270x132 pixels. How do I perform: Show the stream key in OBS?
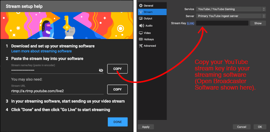pos(258,23)
